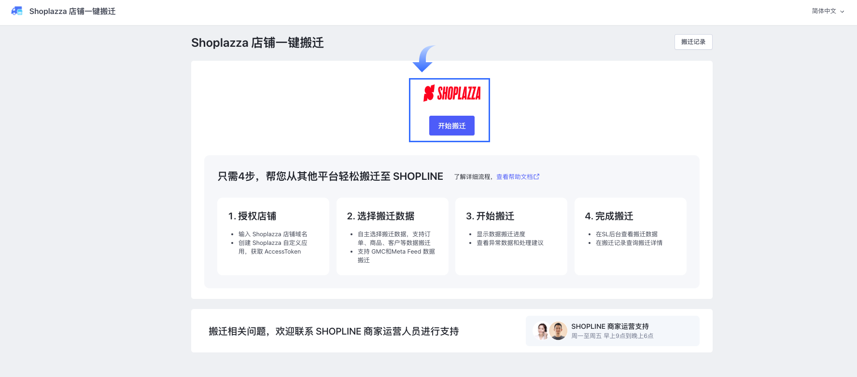Screen dimensions: 857x377
Task: Click the 只需4步 section heading
Action: pos(330,176)
